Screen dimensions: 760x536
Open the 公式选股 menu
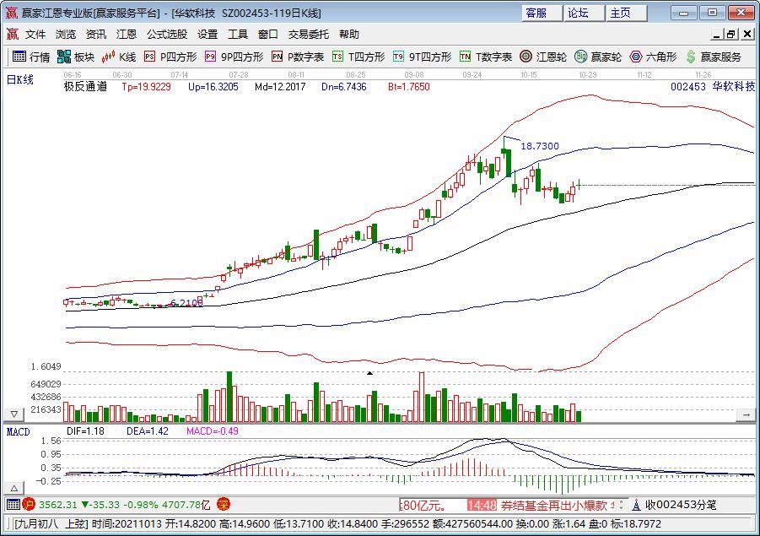tap(167, 35)
